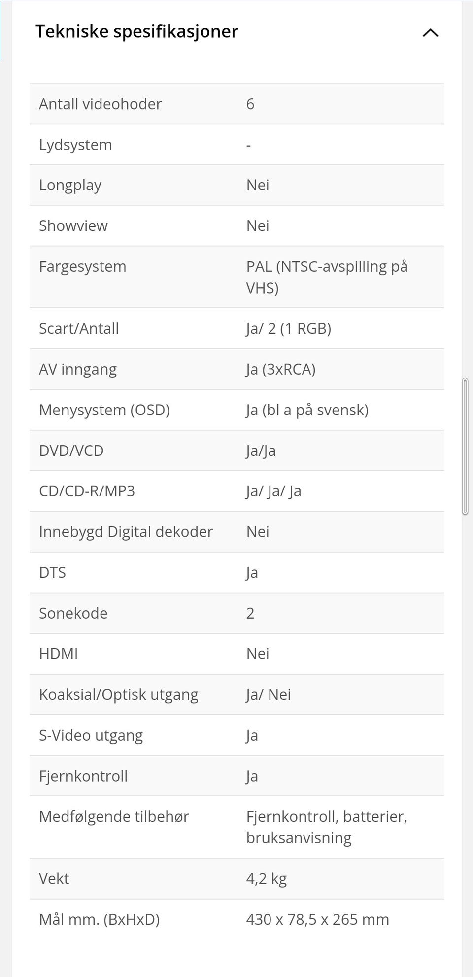The height and width of the screenshot is (977, 473).
Task: Click the HDMI row label
Action: [58, 654]
